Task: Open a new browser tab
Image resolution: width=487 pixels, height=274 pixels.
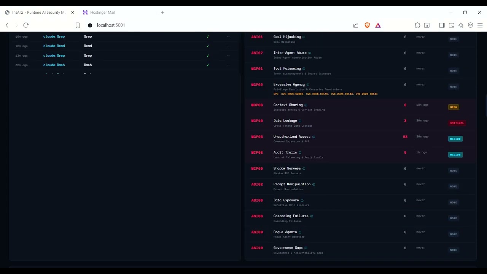Action: (162, 13)
